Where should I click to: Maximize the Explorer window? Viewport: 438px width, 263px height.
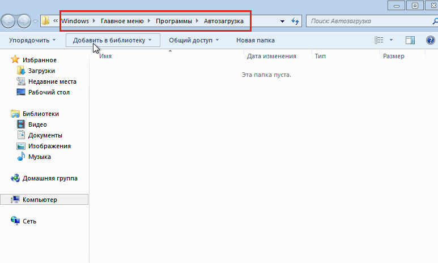click(415, 6)
